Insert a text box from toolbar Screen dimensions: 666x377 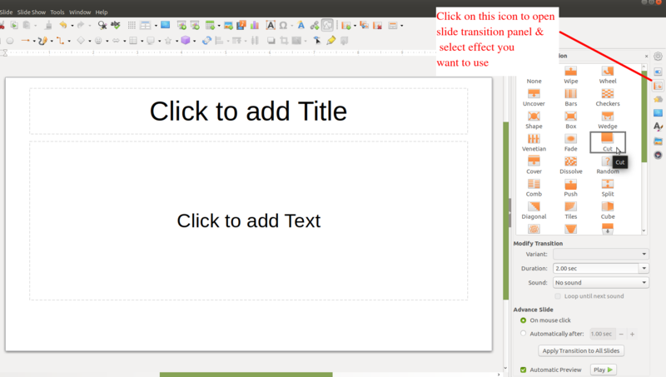(270, 26)
